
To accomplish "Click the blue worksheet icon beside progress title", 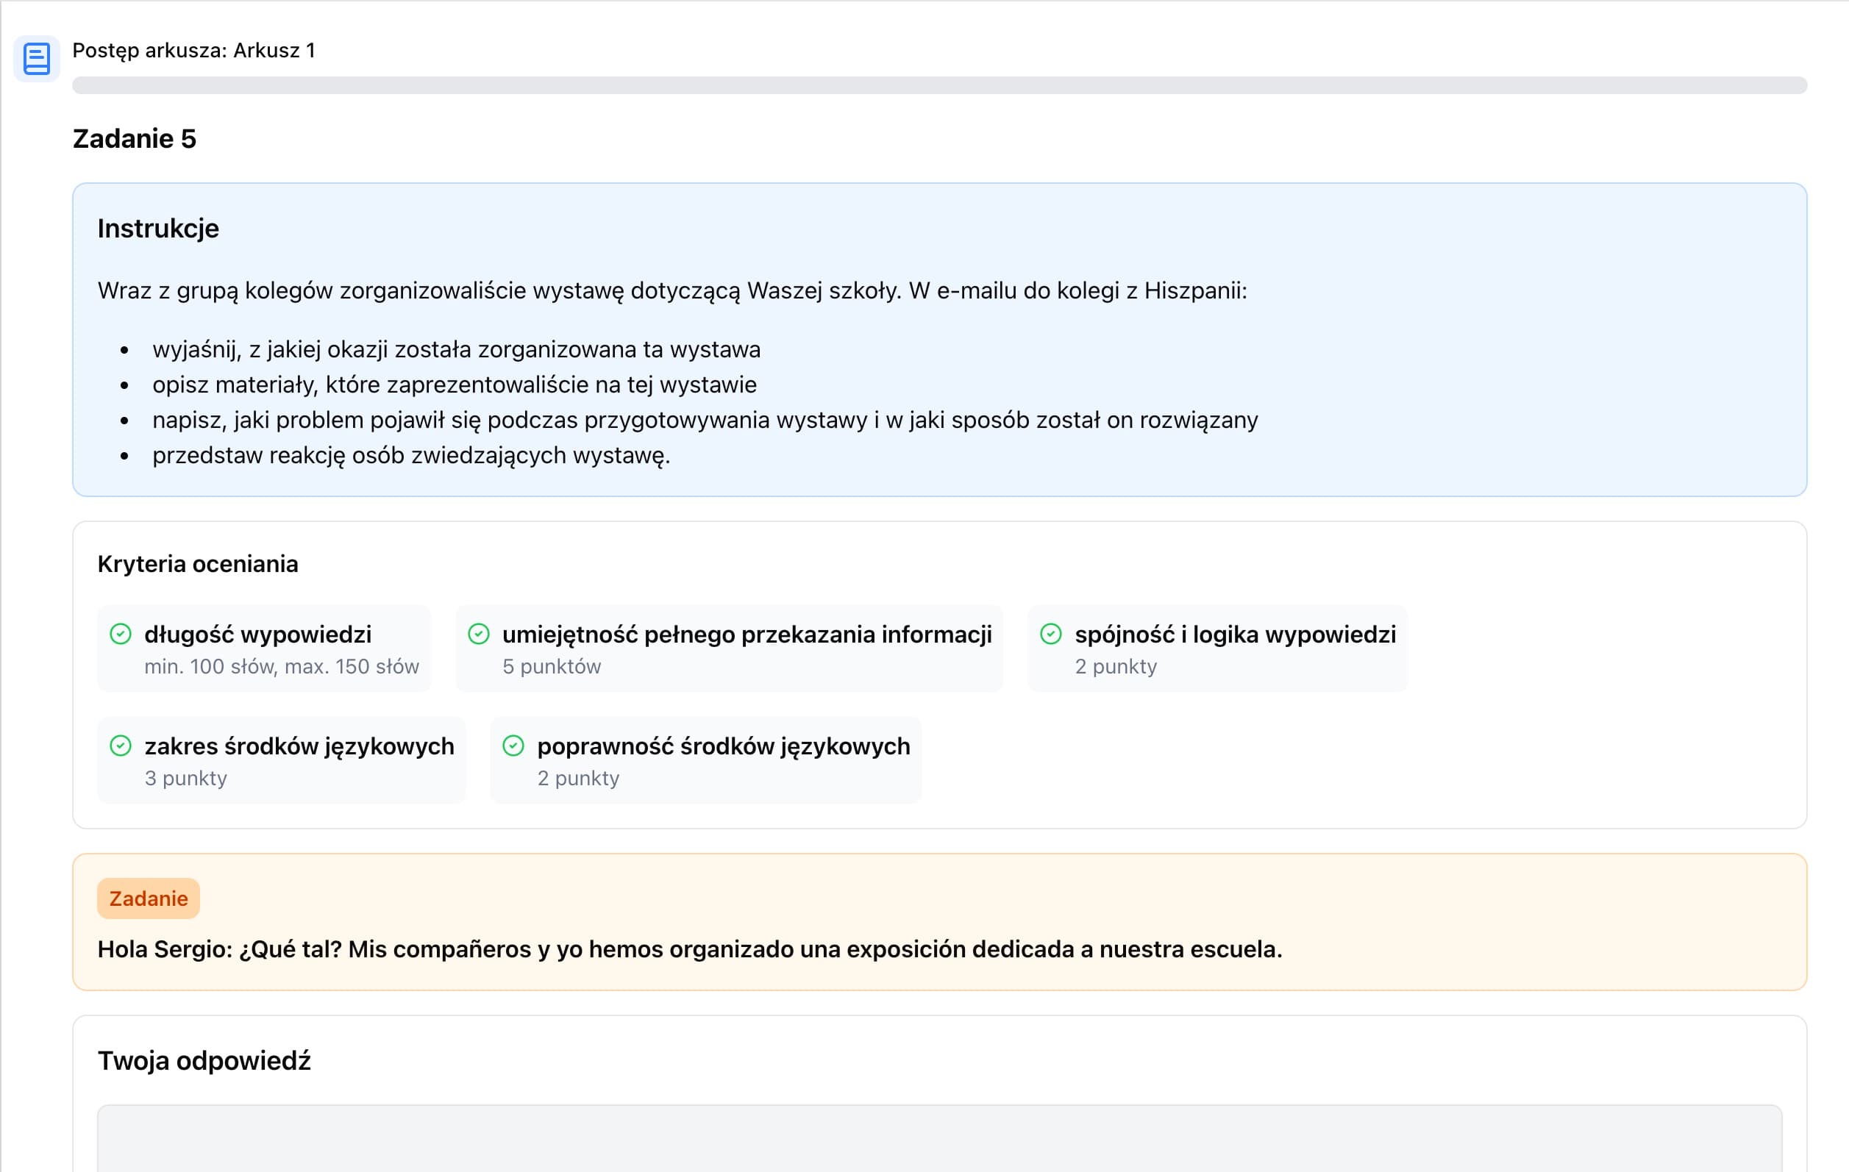I will click(x=36, y=58).
